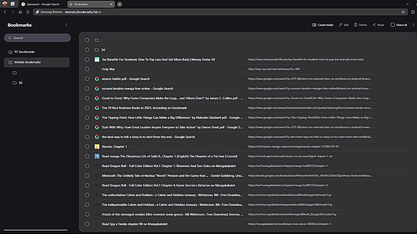Click the Share button

(378, 25)
